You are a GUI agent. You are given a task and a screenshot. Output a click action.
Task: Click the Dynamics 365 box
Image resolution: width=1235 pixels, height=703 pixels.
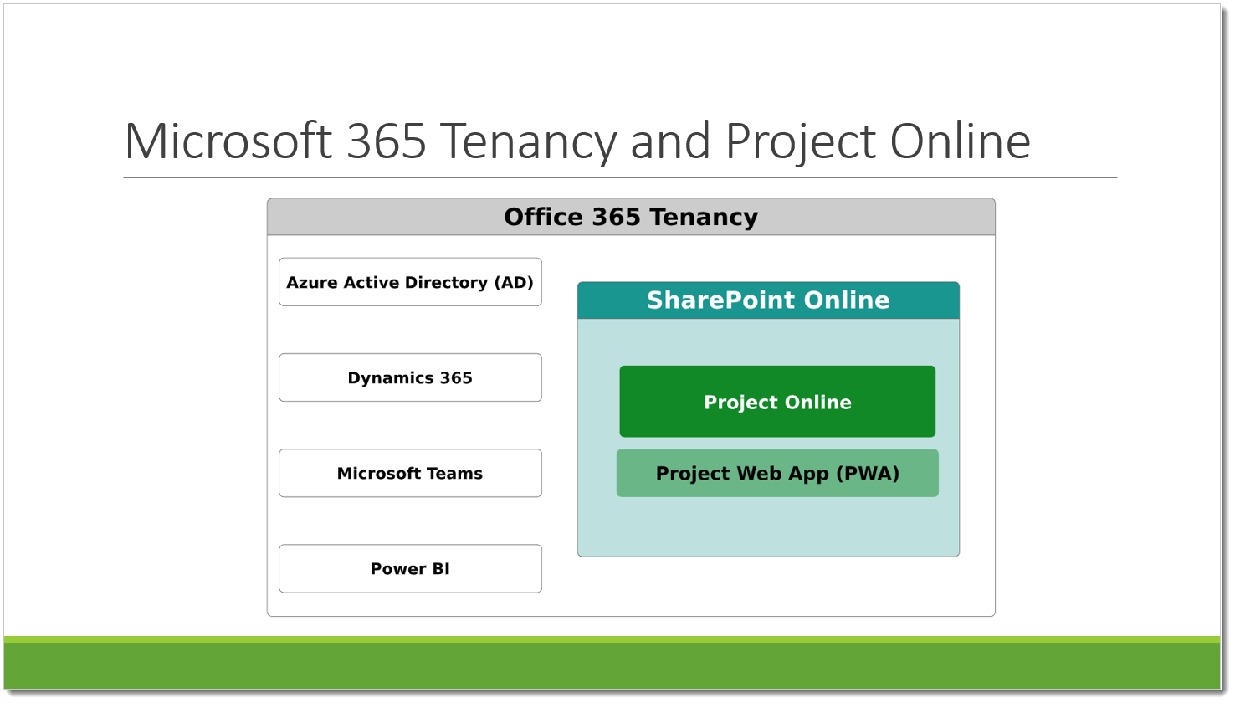410,377
